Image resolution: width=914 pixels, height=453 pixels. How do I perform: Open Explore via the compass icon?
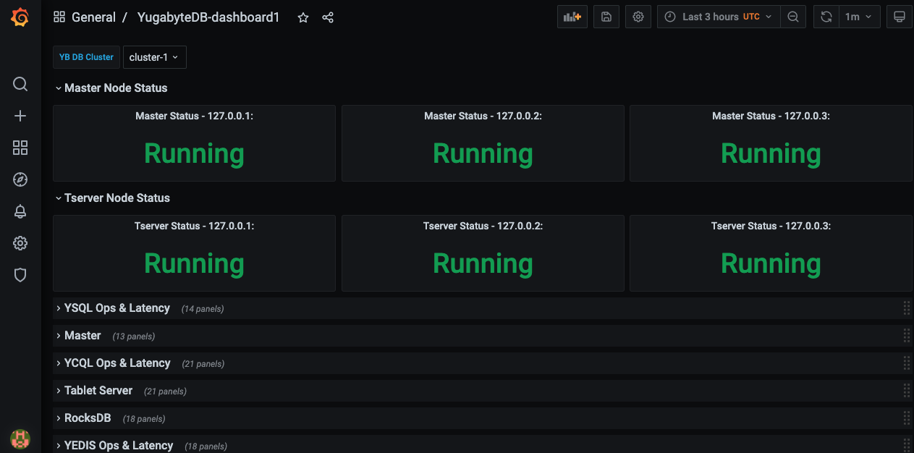[x=20, y=179]
